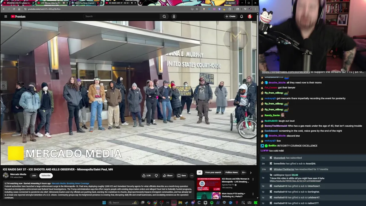Open the YouTube guide hamburger menu

tap(6, 17)
